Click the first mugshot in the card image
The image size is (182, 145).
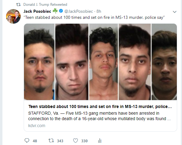pos(39,62)
